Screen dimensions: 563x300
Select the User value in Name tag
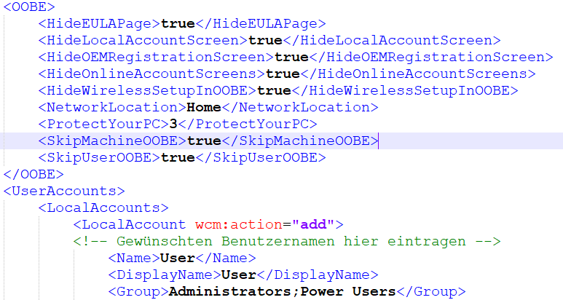[x=178, y=258]
